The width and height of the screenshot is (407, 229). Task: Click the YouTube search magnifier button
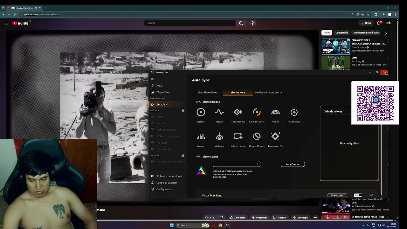tap(241, 23)
